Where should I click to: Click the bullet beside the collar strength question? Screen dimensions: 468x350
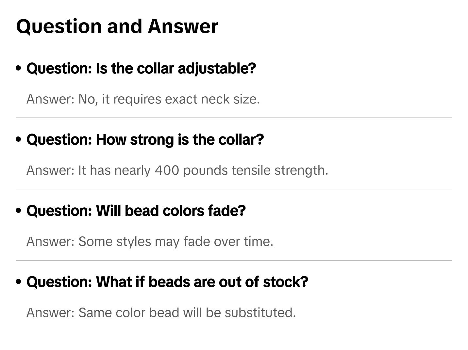(x=19, y=139)
